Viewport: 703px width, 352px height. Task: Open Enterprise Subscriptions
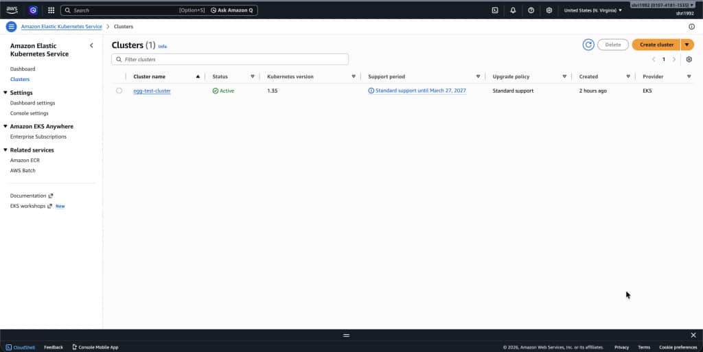[x=38, y=137]
